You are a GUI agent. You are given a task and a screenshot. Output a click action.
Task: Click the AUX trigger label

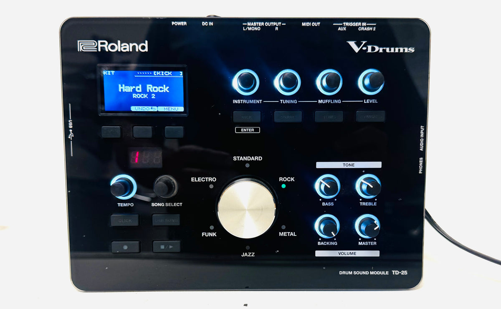342,29
